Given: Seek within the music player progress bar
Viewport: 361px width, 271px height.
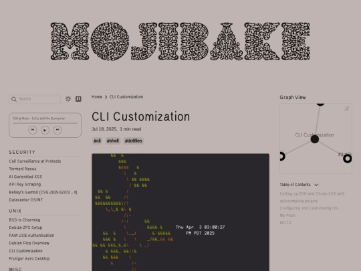Looking at the screenshot, I should 45,123.
